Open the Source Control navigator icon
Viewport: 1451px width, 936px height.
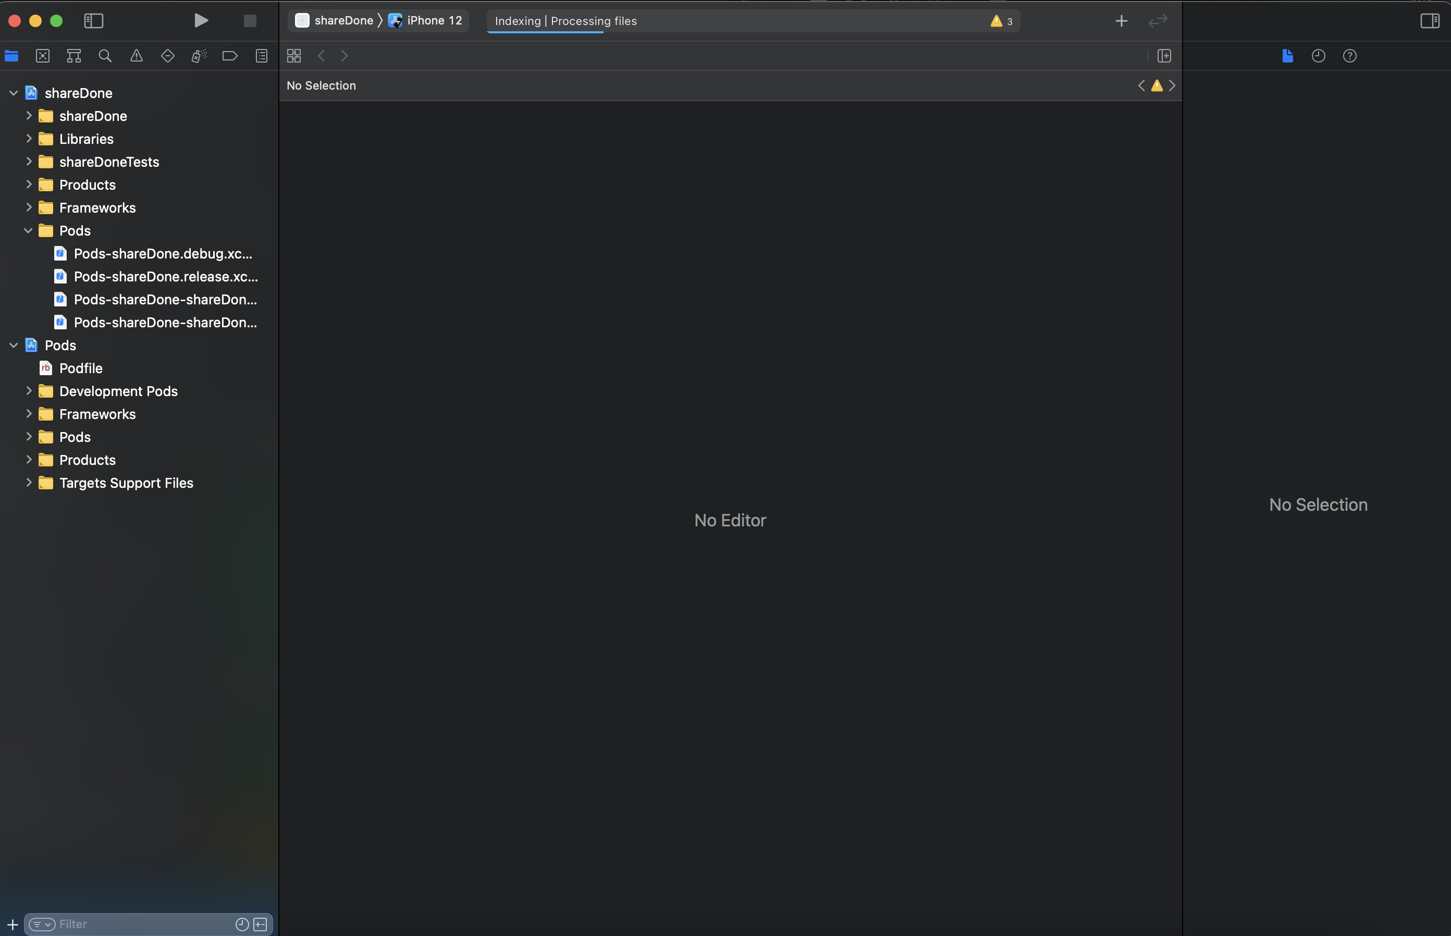(x=43, y=56)
